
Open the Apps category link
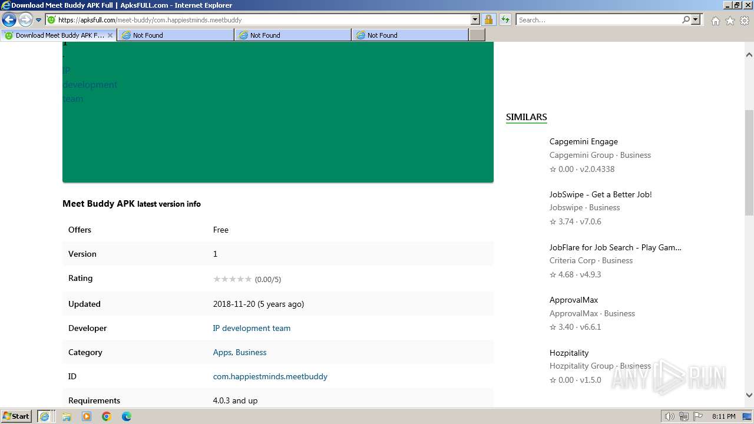click(222, 352)
